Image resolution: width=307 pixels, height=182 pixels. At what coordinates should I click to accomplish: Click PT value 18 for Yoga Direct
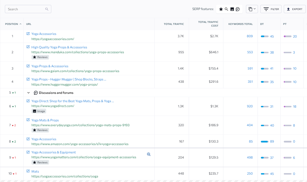tap(294, 106)
